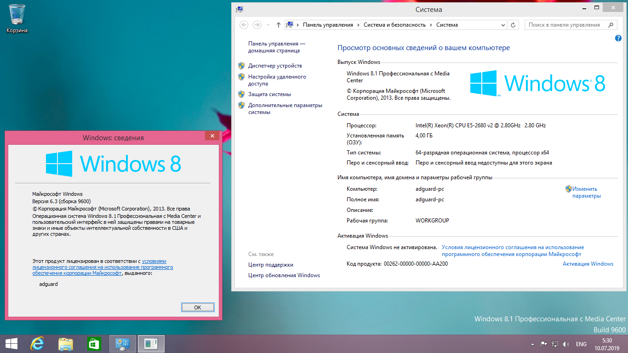Switch input language via ENG indicator
628x353 pixels.
coord(581,344)
